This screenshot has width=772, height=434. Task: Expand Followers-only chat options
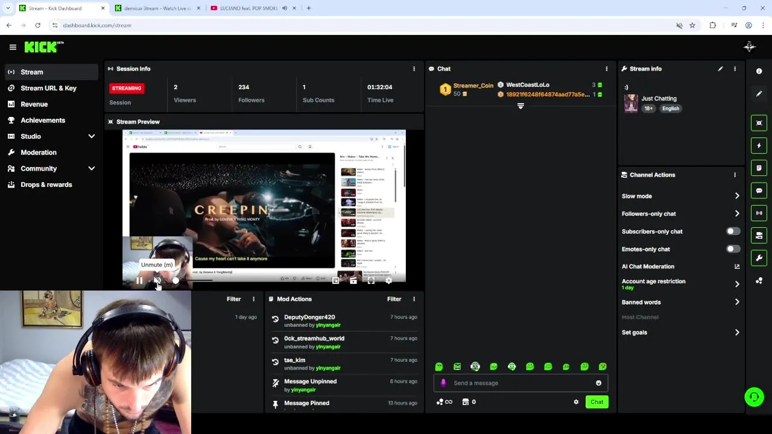pos(737,213)
